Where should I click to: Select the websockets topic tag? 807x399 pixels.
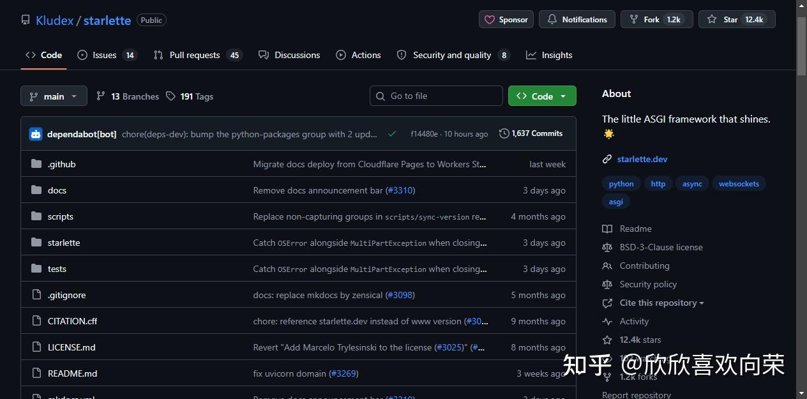pos(739,184)
